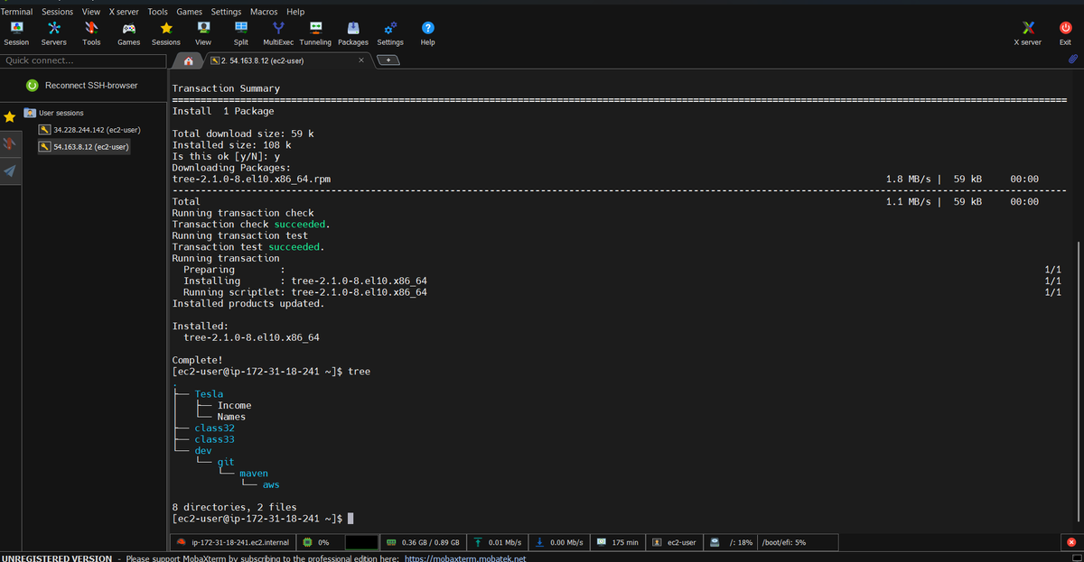Screen dimensions: 1084x562
Task: Click the terminal vertical scrollbar
Action: [x=1078, y=383]
